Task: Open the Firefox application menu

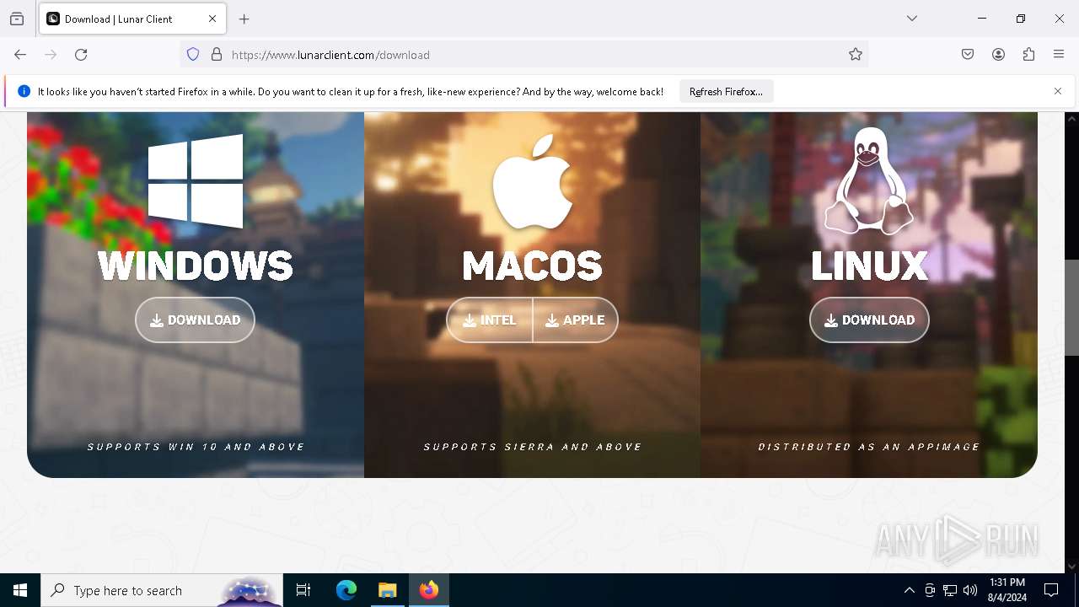Action: (1059, 55)
